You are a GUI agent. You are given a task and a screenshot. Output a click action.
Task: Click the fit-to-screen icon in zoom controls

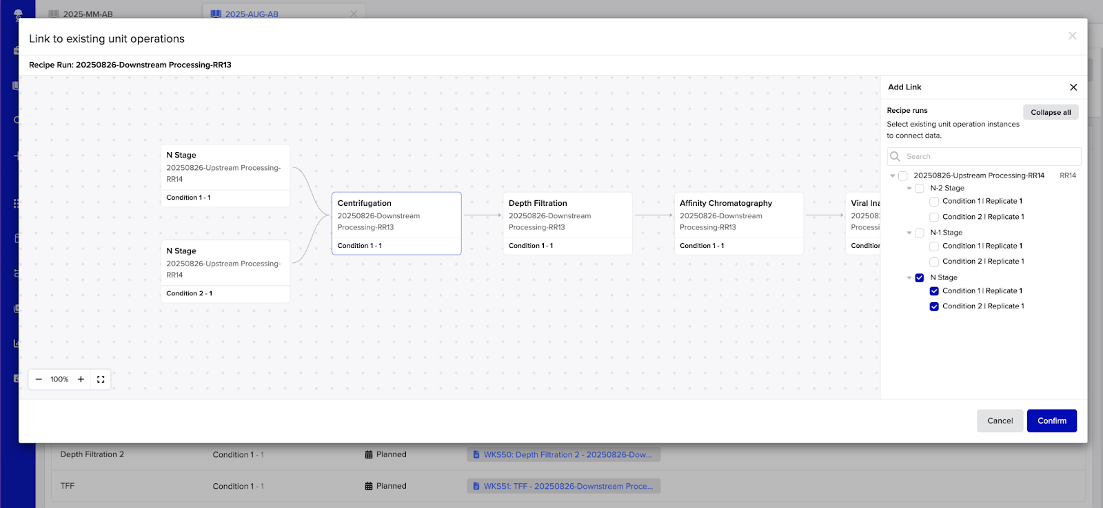[101, 379]
